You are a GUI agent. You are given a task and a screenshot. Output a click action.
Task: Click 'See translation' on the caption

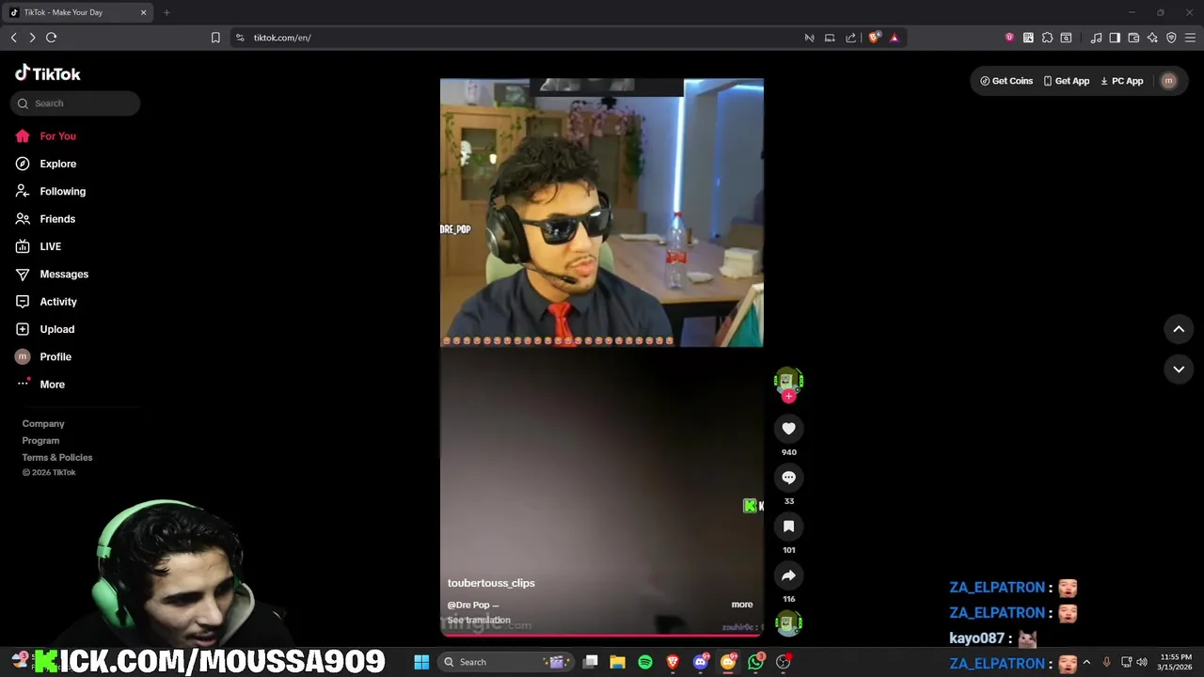(x=479, y=620)
